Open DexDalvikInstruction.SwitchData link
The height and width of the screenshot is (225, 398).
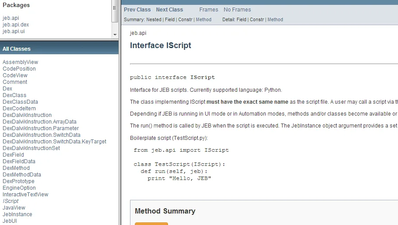(42, 135)
